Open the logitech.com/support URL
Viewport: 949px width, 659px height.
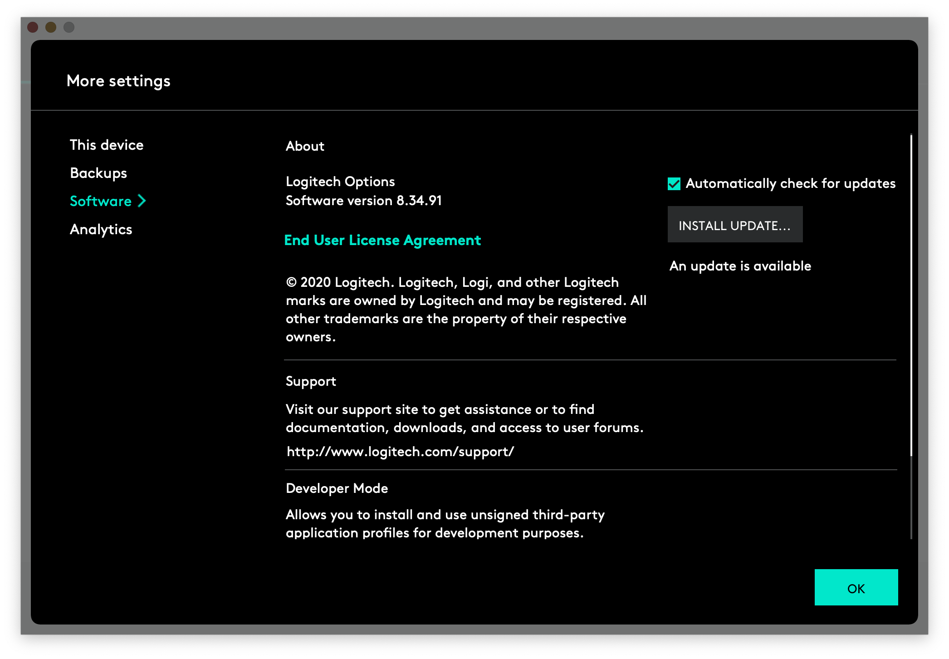click(400, 452)
